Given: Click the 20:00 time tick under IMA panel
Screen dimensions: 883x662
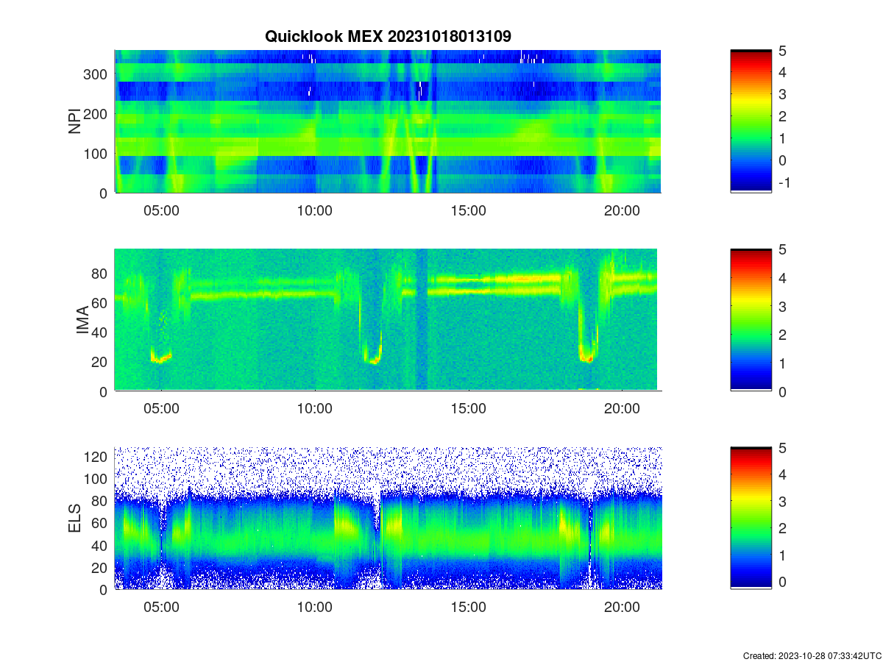Looking at the screenshot, I should [622, 409].
